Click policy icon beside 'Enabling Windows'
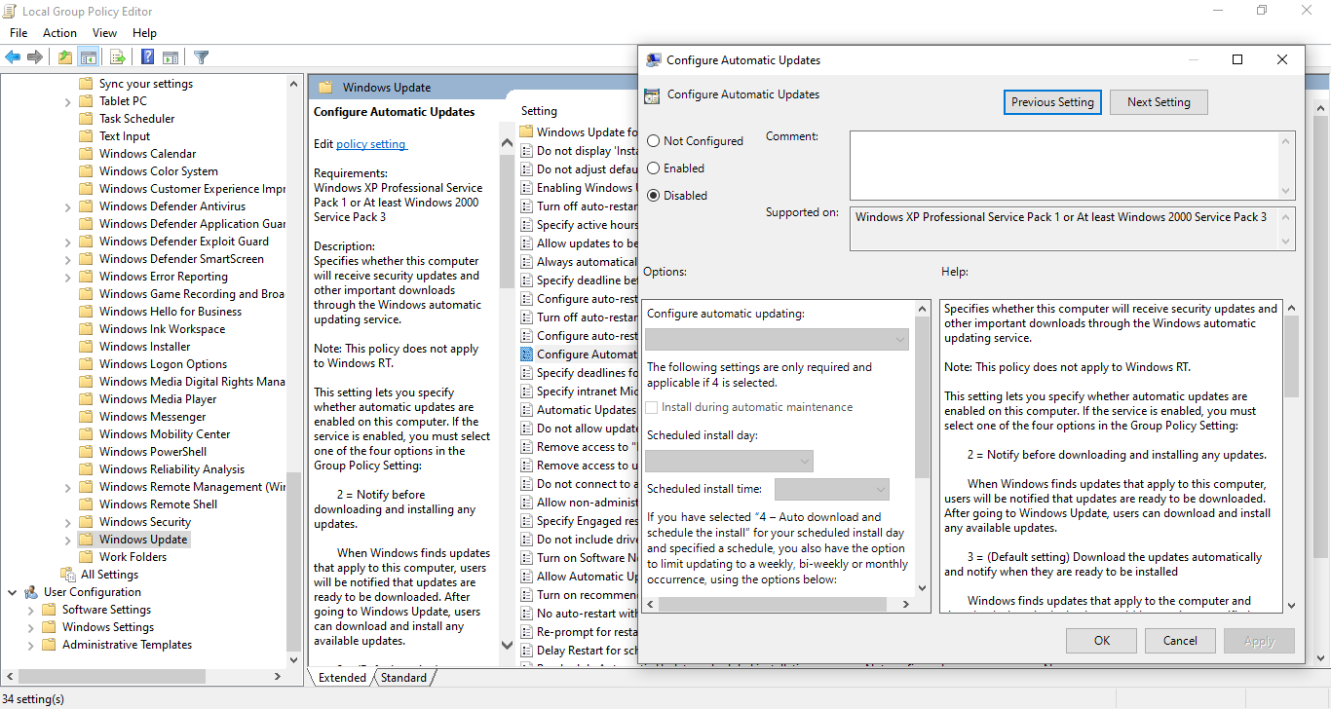This screenshot has width=1331, height=709. pyautogui.click(x=527, y=188)
